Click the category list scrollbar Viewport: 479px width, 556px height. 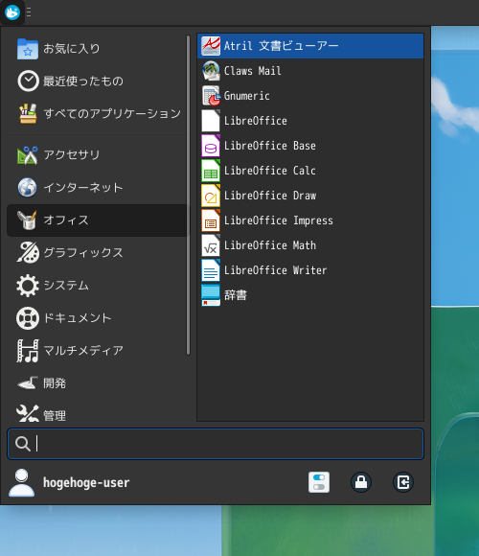188,195
